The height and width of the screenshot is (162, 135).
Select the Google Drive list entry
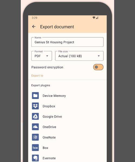67,116
